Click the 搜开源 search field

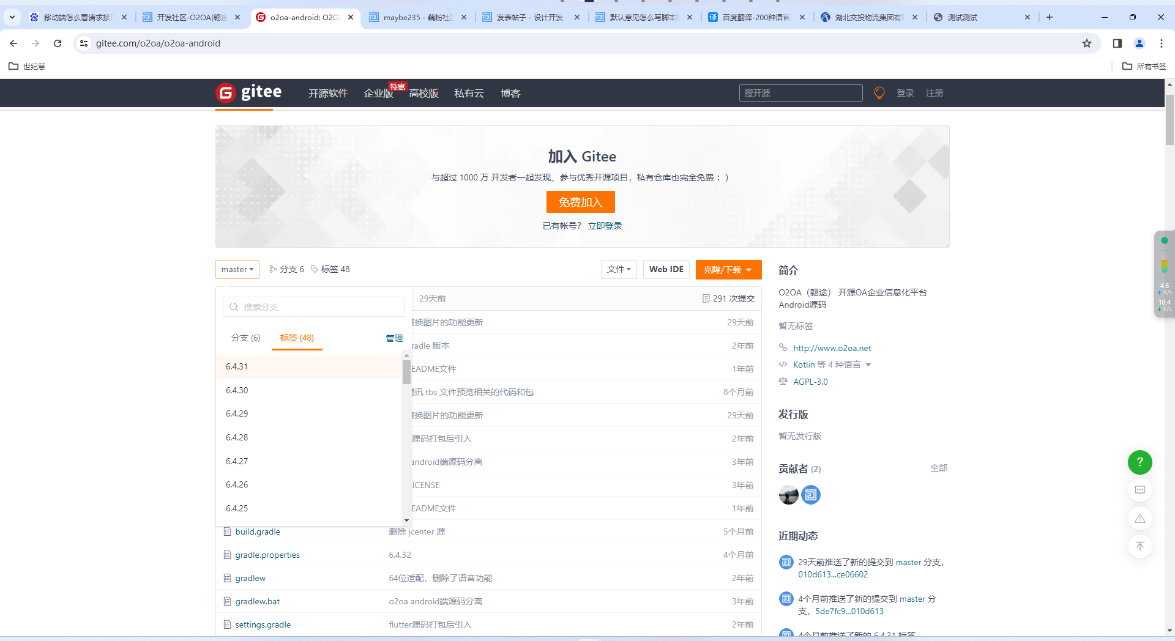click(800, 93)
